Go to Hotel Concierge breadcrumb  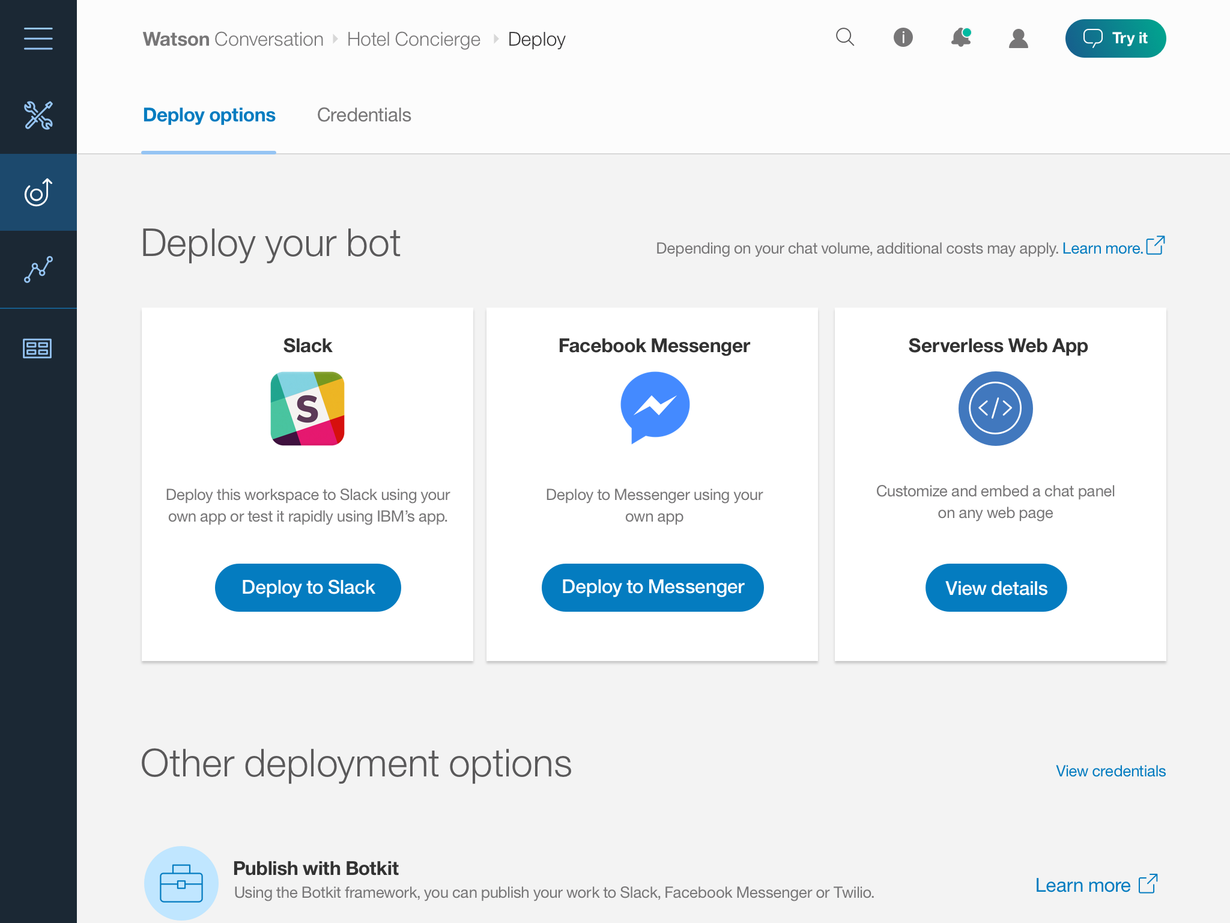413,39
